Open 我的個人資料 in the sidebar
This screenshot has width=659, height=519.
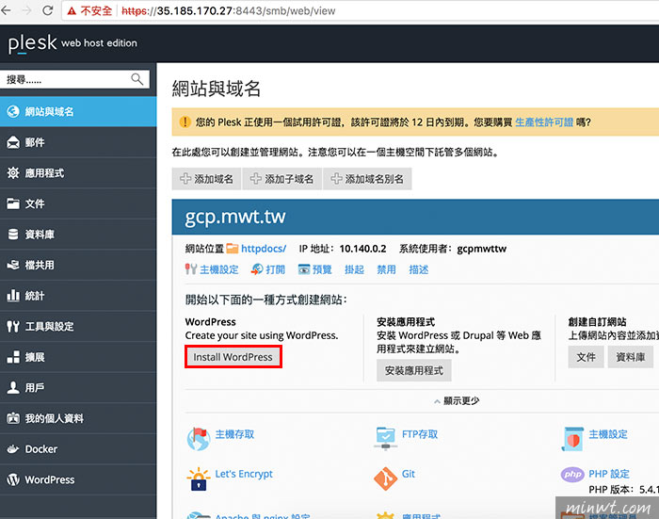(78, 418)
